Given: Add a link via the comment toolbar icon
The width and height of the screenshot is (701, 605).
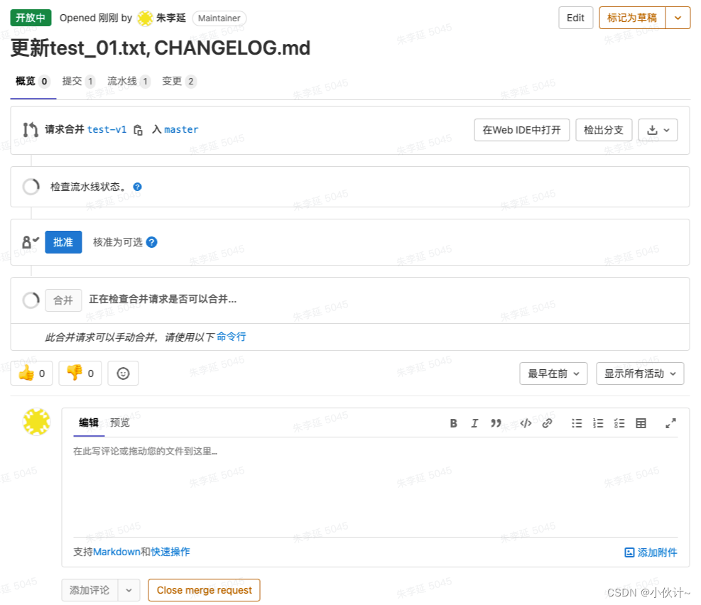Looking at the screenshot, I should pyautogui.click(x=547, y=423).
